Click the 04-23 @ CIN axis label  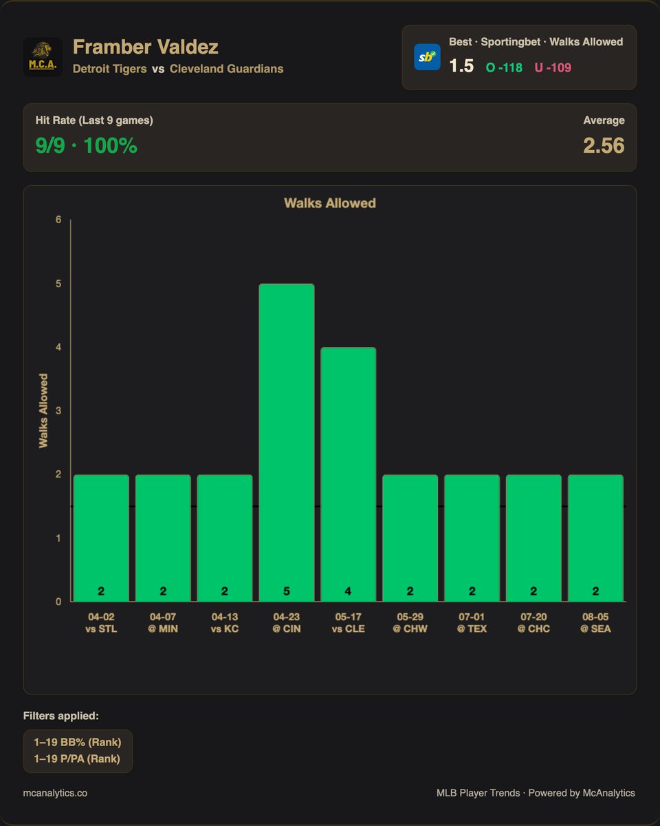[x=287, y=623]
